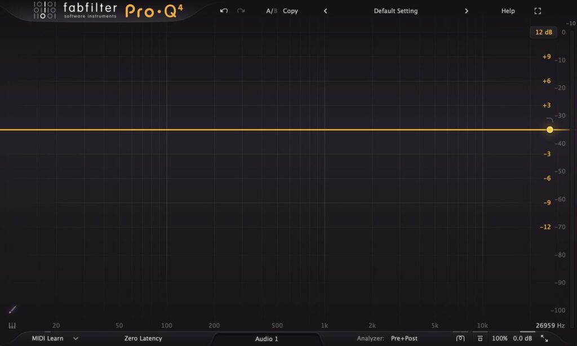This screenshot has height=346, width=577.
Task: Toggle A/B state comparison
Action: pyautogui.click(x=272, y=11)
